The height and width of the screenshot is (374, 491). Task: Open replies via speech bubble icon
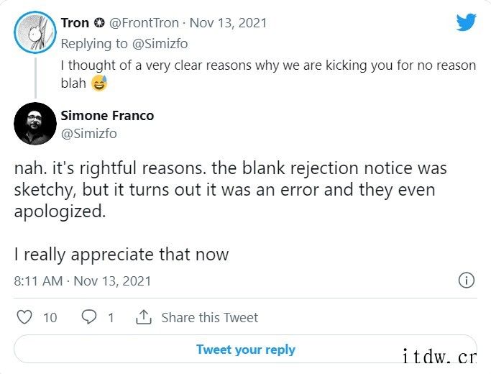(x=89, y=317)
